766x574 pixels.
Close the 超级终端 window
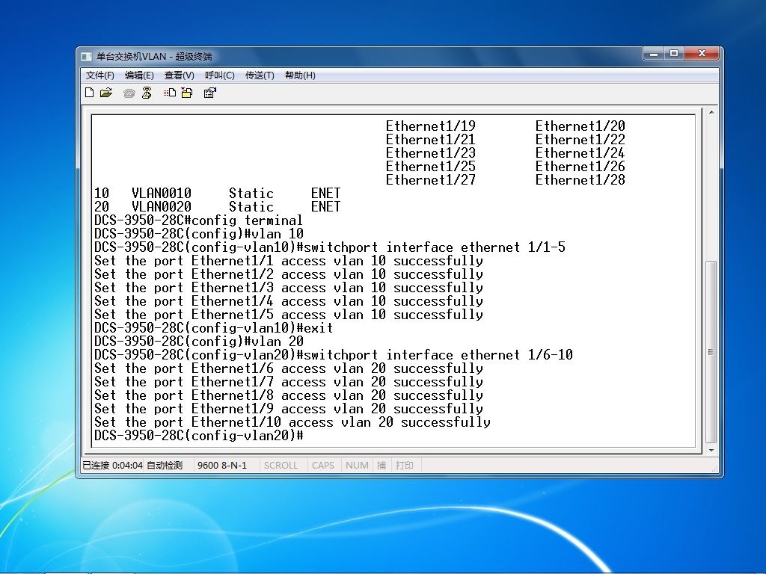pos(702,53)
